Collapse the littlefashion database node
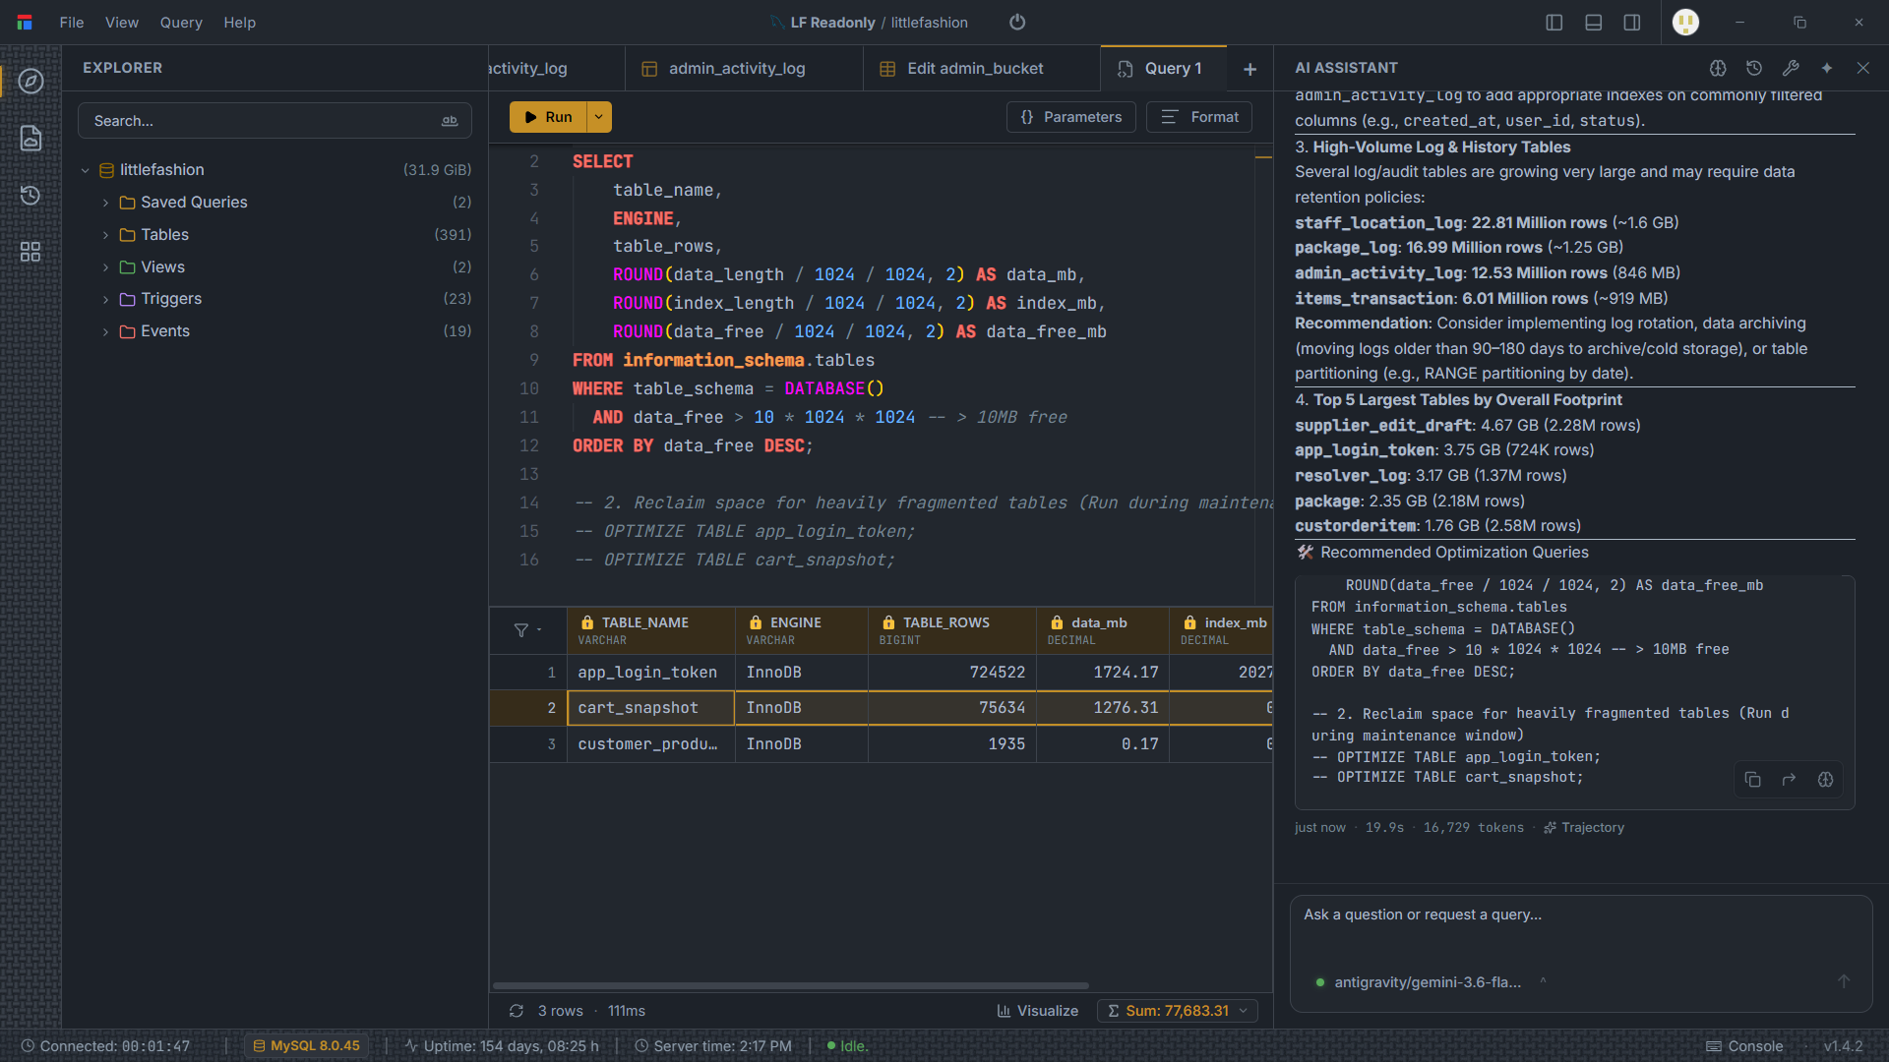This screenshot has width=1889, height=1062. click(x=86, y=170)
